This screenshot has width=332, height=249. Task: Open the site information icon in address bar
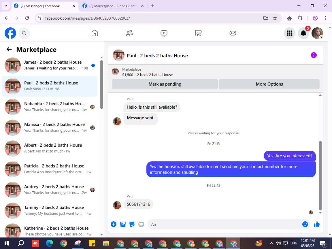pos(39,18)
